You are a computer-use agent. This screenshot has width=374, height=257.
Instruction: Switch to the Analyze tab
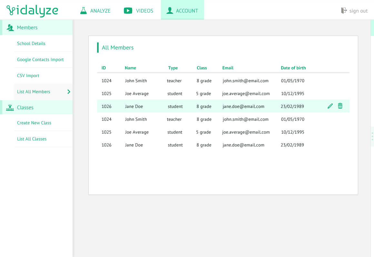click(x=100, y=11)
